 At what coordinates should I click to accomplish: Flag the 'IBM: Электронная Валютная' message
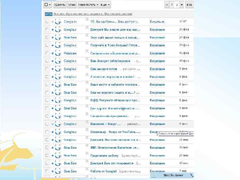[87, 146]
